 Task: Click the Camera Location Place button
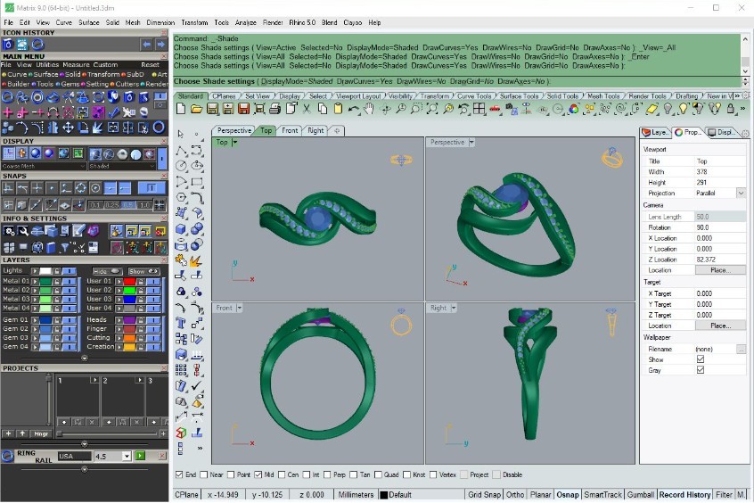click(719, 269)
